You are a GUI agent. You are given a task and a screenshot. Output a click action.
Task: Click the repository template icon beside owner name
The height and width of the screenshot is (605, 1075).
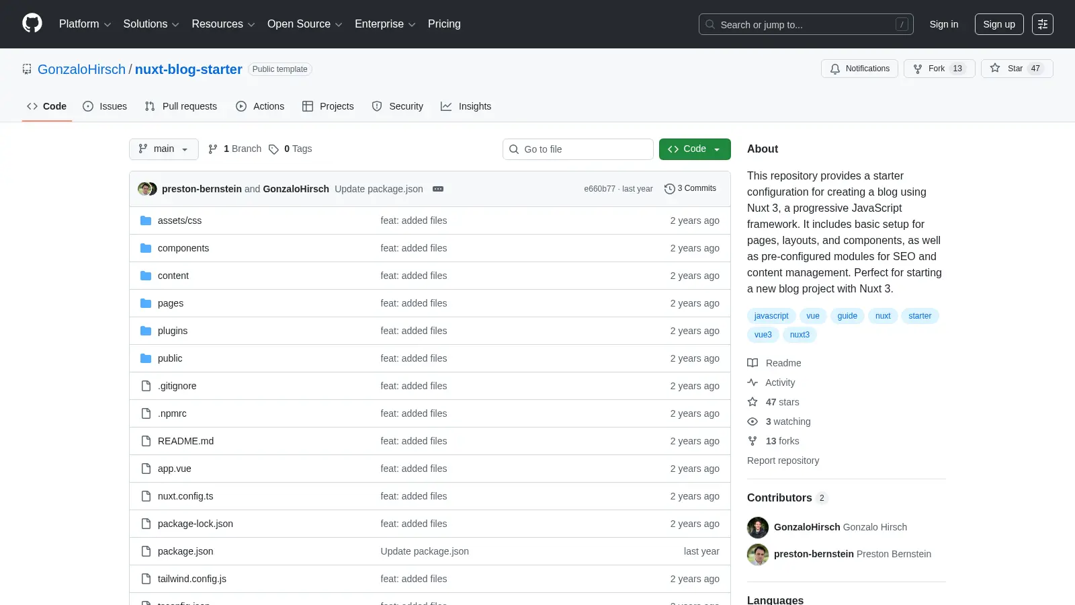click(27, 69)
